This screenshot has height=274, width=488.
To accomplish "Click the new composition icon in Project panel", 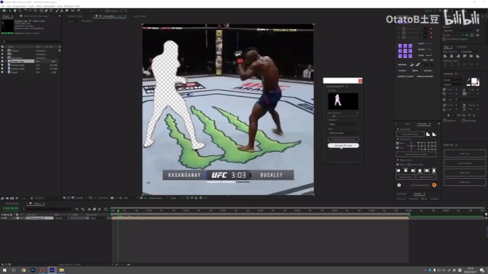I will tap(12, 198).
